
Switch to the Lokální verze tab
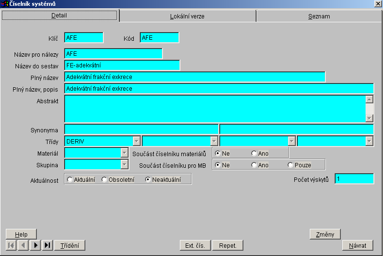[187, 16]
